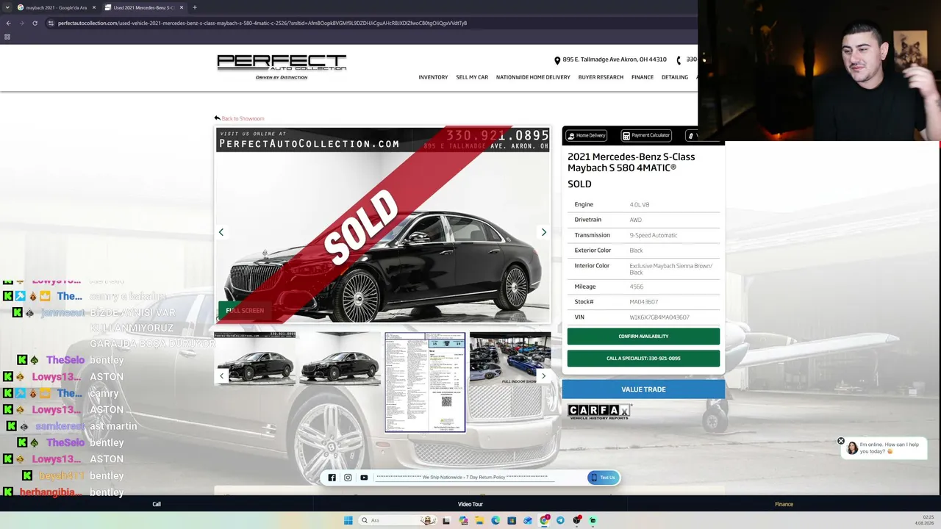
Task: Open the FINANCE navigation item
Action: [643, 77]
